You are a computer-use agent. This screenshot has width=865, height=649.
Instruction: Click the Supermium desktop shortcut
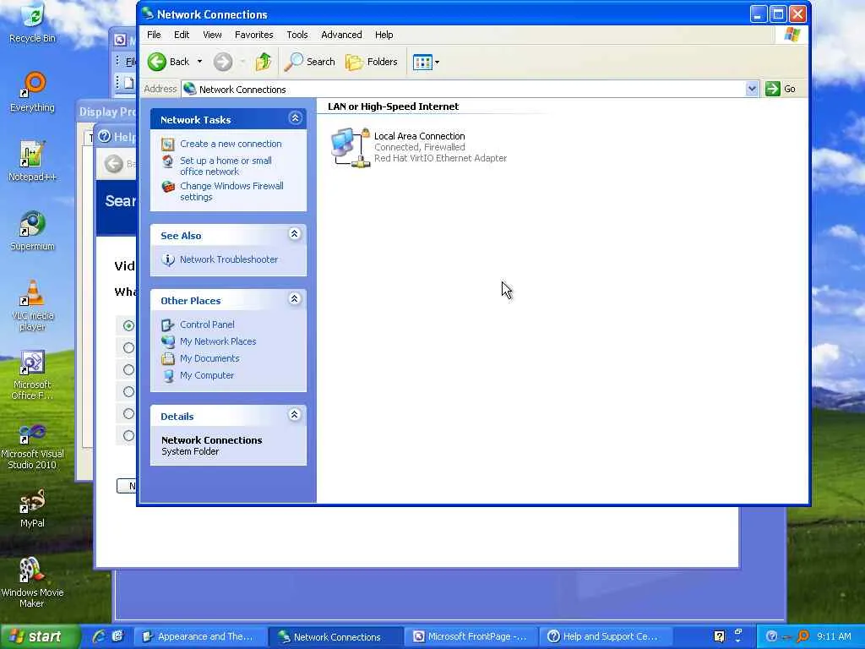(x=33, y=232)
